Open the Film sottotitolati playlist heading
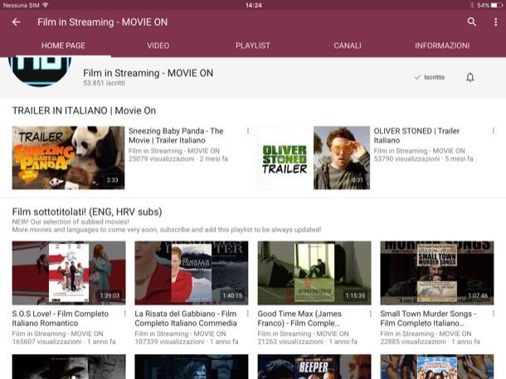Image resolution: width=506 pixels, height=379 pixels. 87,212
